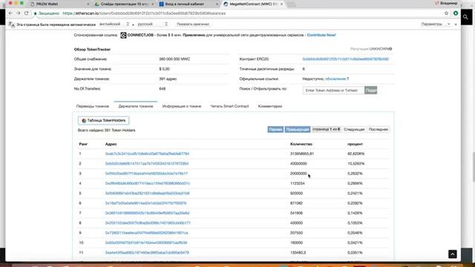Image resolution: width=475 pixels, height=267 pixels.
Task: Open the rank 2 holder address
Action: click(147, 163)
